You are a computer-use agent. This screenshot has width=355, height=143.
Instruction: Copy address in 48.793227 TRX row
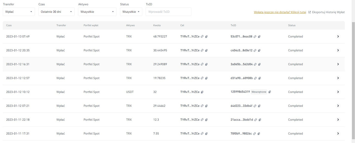coord(206,37)
